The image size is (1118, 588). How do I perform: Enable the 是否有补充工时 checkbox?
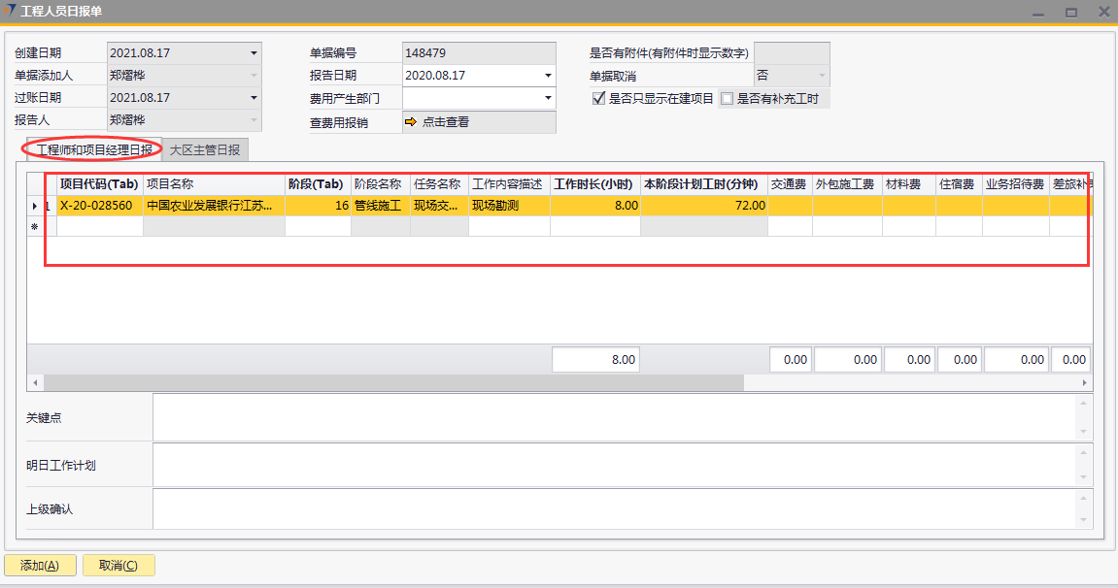point(727,99)
